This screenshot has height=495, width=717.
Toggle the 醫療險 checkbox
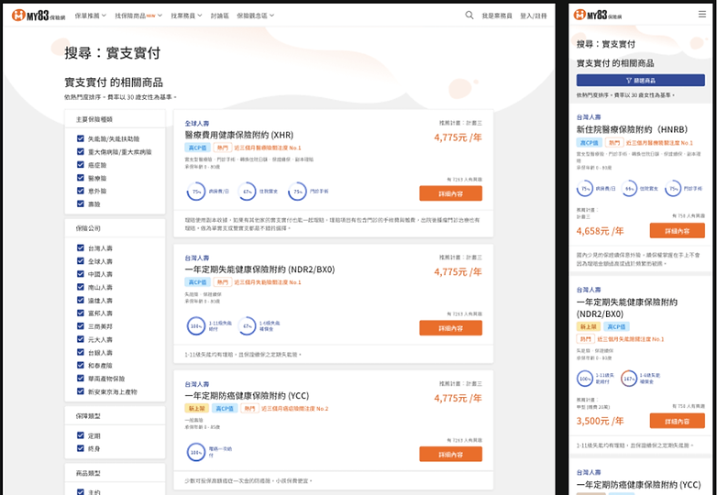(81, 177)
